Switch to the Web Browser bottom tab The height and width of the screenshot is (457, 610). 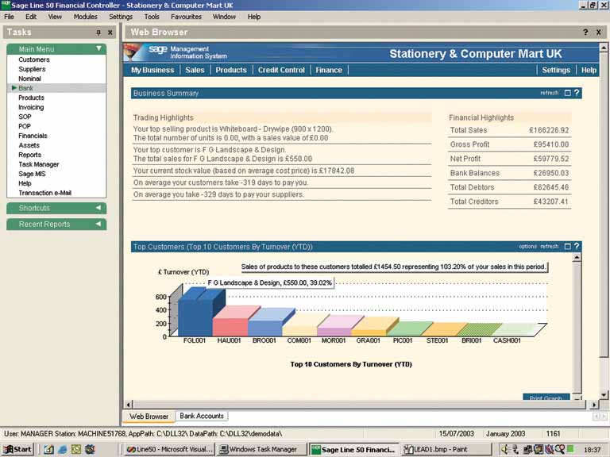click(149, 417)
